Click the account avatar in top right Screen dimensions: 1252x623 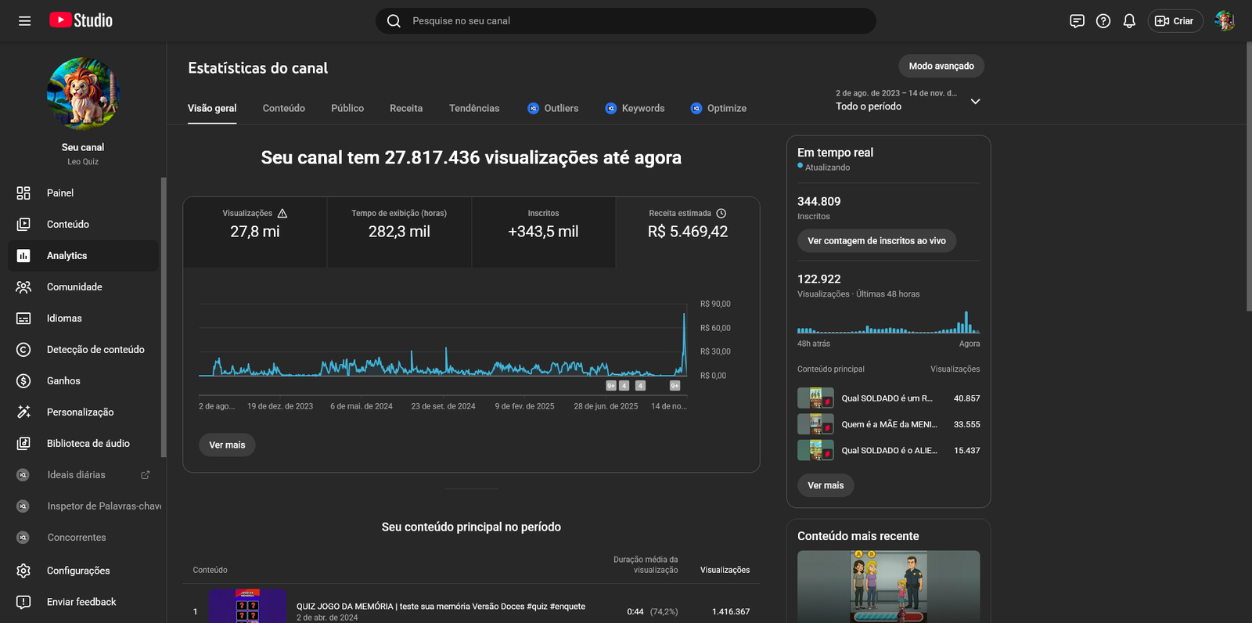click(1224, 21)
